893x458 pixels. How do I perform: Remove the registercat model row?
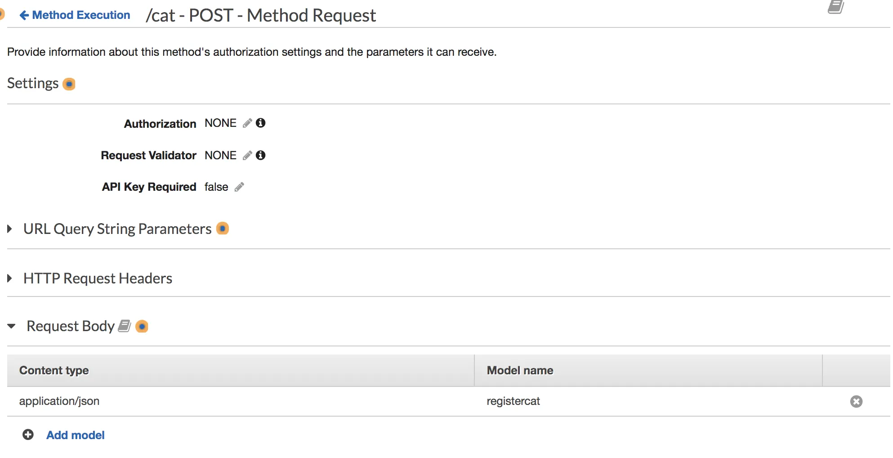(x=856, y=401)
